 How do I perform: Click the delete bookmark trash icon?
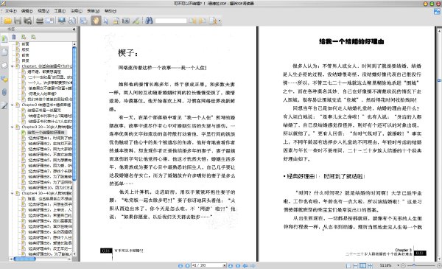coord(13,38)
